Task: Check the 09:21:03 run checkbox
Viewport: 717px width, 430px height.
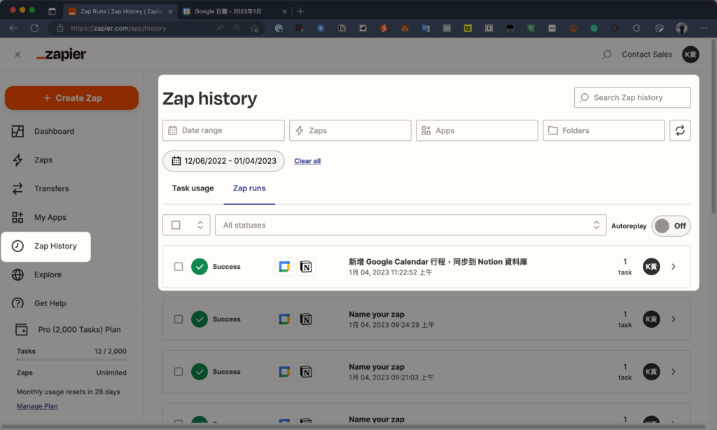Action: tap(179, 372)
